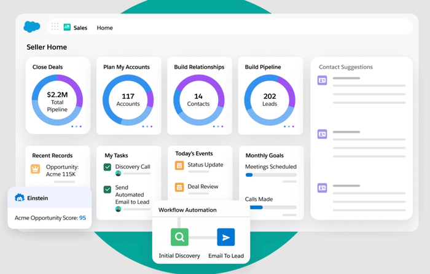Screen dimensions: 430x274
Task: Open the App Launcher dot grid
Action: pyautogui.click(x=55, y=26)
